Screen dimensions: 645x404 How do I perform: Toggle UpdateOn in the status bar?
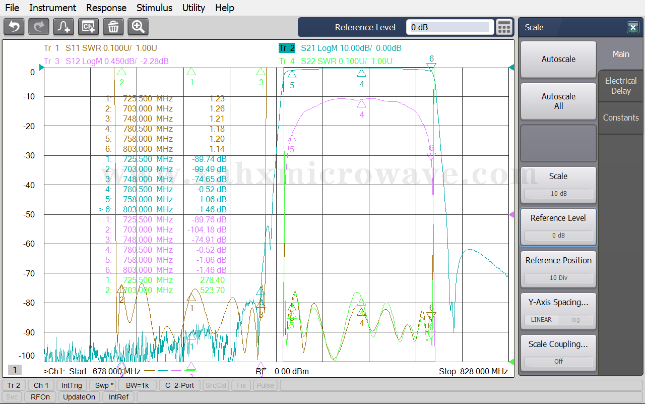pyautogui.click(x=80, y=397)
